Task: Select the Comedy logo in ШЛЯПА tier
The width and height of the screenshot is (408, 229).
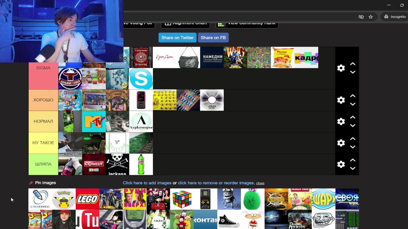Action: click(94, 164)
